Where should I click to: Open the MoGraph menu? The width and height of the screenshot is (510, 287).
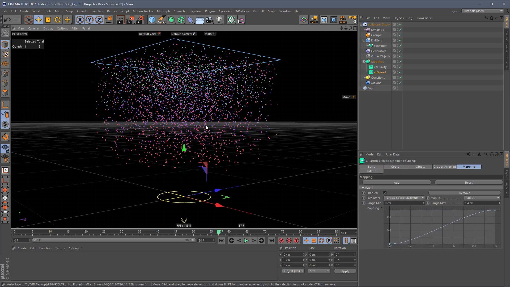tap(163, 11)
